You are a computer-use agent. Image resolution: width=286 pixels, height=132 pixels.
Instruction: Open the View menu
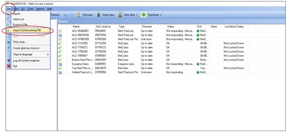[x=16, y=9]
